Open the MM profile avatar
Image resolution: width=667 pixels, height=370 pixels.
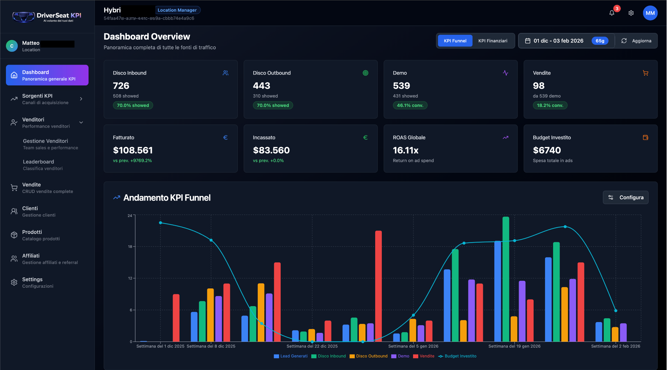pos(650,13)
